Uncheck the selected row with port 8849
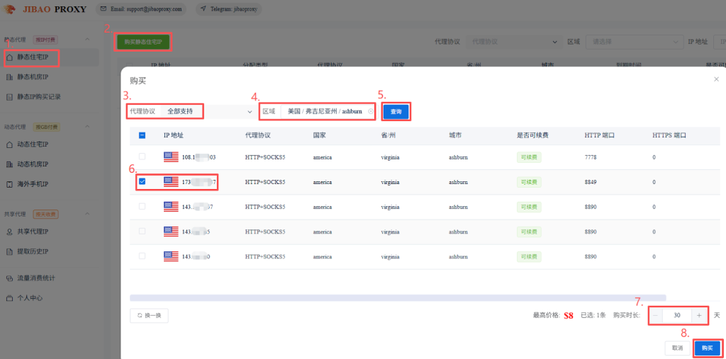Image resolution: width=726 pixels, height=359 pixels. click(142, 182)
